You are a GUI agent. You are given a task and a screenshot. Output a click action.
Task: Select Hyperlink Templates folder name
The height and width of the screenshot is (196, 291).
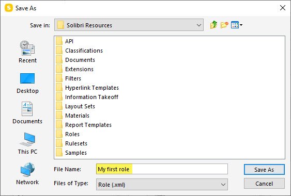(x=92, y=88)
